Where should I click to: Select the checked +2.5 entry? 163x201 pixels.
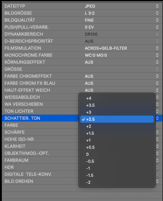117,119
